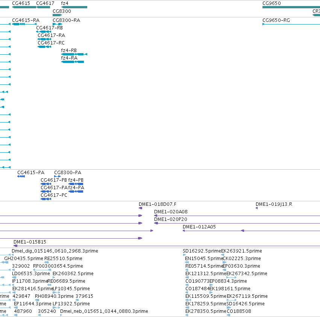The image size is (320, 317).
Task: Click the CG9650 gene bar
Action: (x=291, y=7)
